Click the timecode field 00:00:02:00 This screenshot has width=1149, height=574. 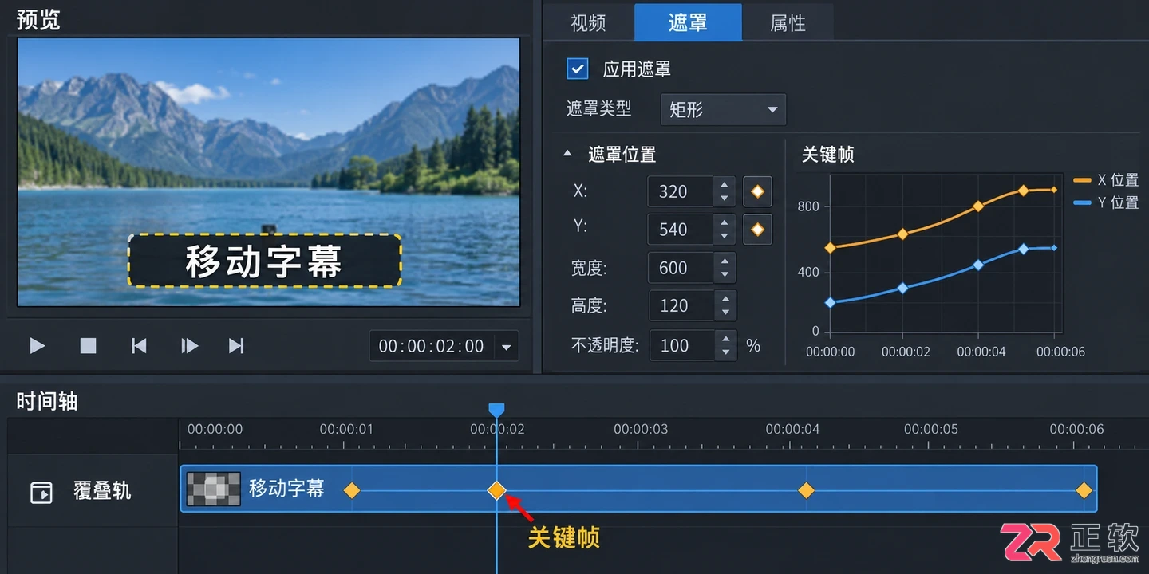click(x=432, y=346)
